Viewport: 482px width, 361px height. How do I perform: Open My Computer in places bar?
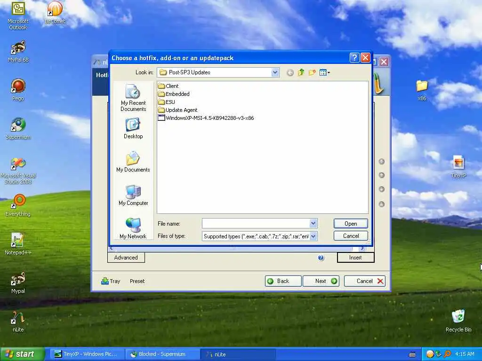(133, 195)
